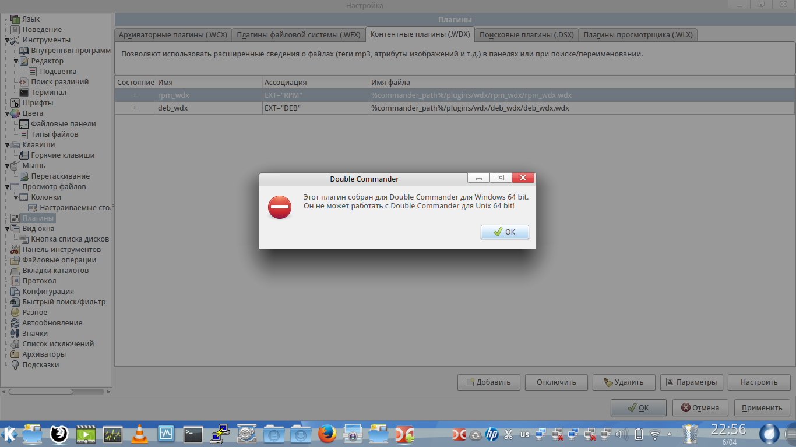
Task: Click the Ассоциация column header
Action: [x=315, y=82]
